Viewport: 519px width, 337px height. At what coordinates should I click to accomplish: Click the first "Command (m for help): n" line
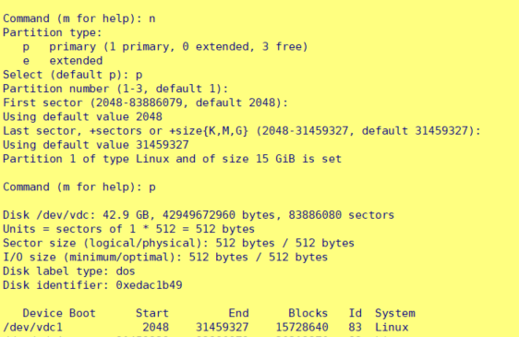coord(79,18)
